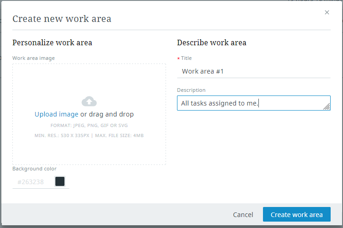Viewport: 343px width, 228px height.
Task: Focus the #263238 hex color field
Action: (x=31, y=182)
